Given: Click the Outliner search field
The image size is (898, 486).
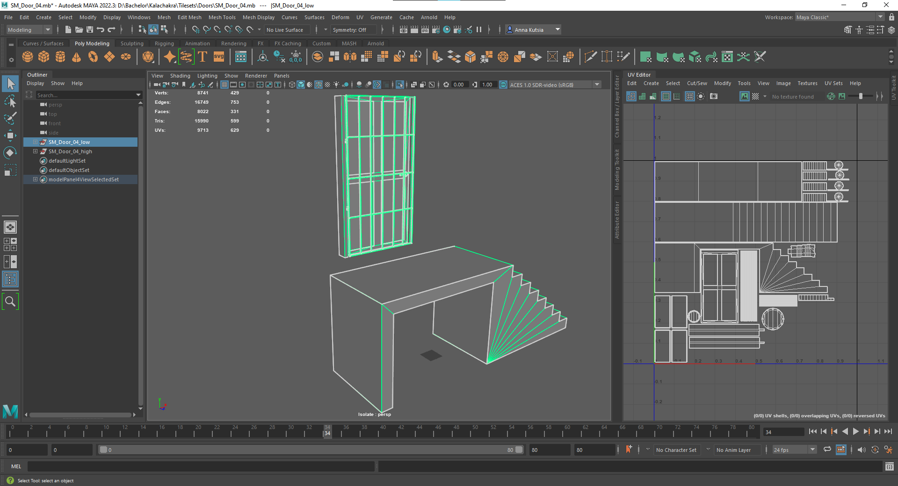Looking at the screenshot, I should (x=88, y=95).
